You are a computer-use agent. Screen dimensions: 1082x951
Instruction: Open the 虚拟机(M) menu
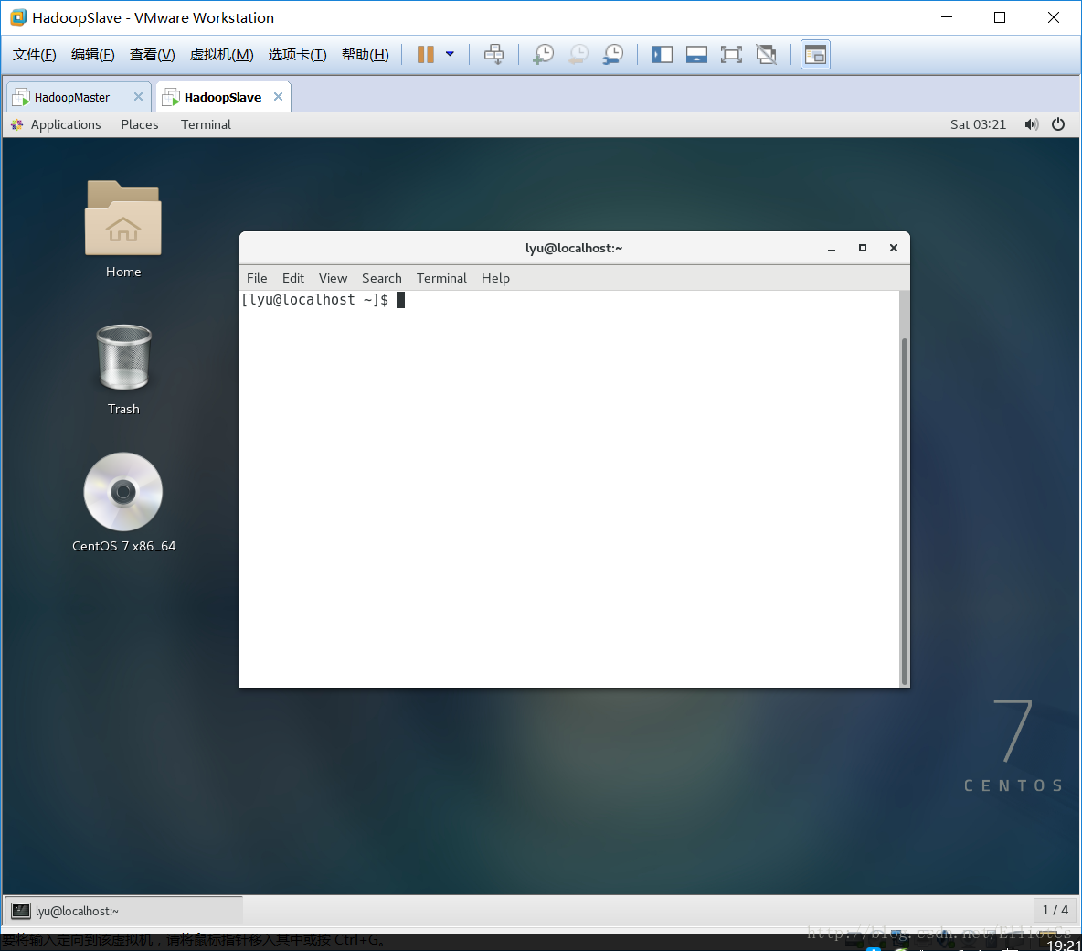pyautogui.click(x=221, y=55)
